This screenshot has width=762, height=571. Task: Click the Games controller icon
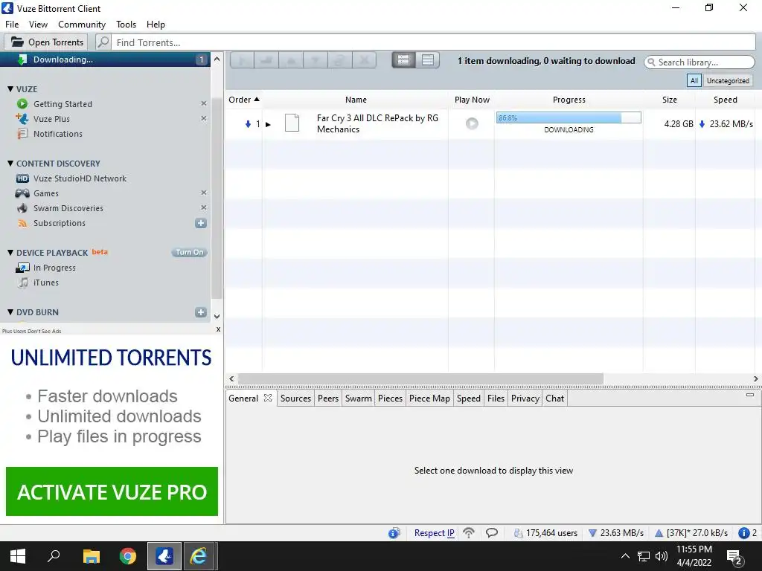22,193
